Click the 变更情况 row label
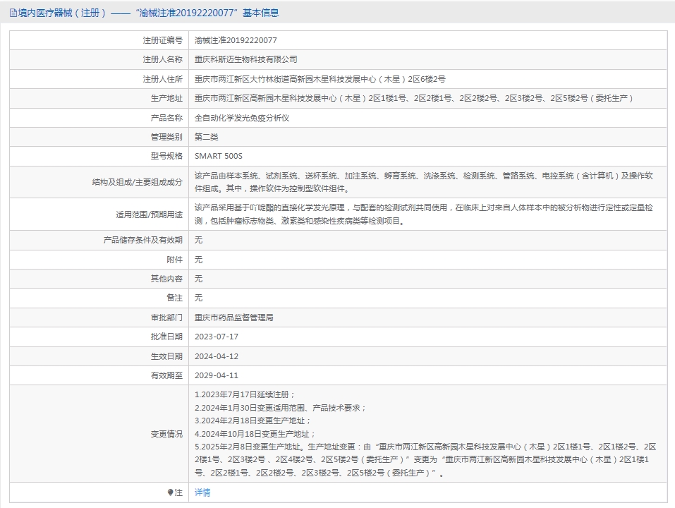 [166, 434]
